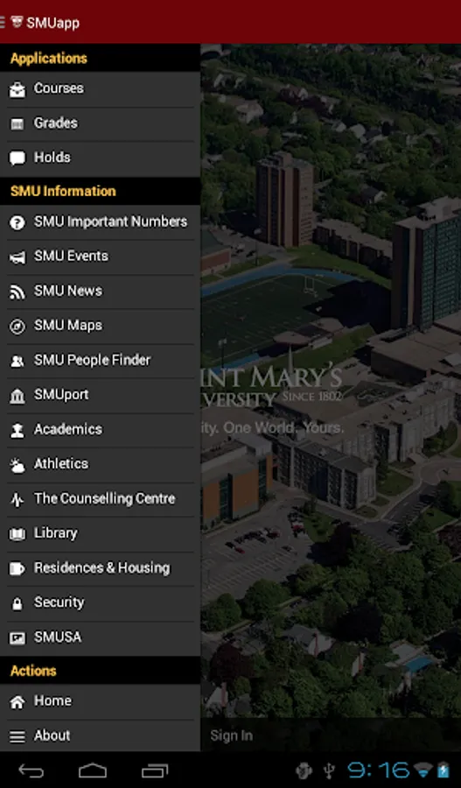The image size is (461, 788).
Task: Tap the Actions section header
Action: pyautogui.click(x=100, y=671)
